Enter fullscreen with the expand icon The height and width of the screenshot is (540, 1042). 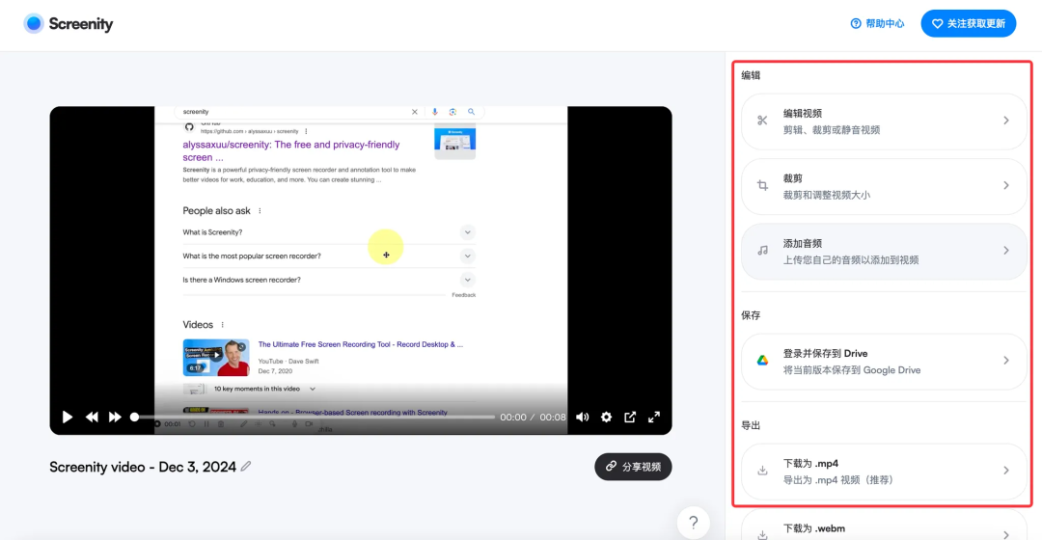(654, 418)
